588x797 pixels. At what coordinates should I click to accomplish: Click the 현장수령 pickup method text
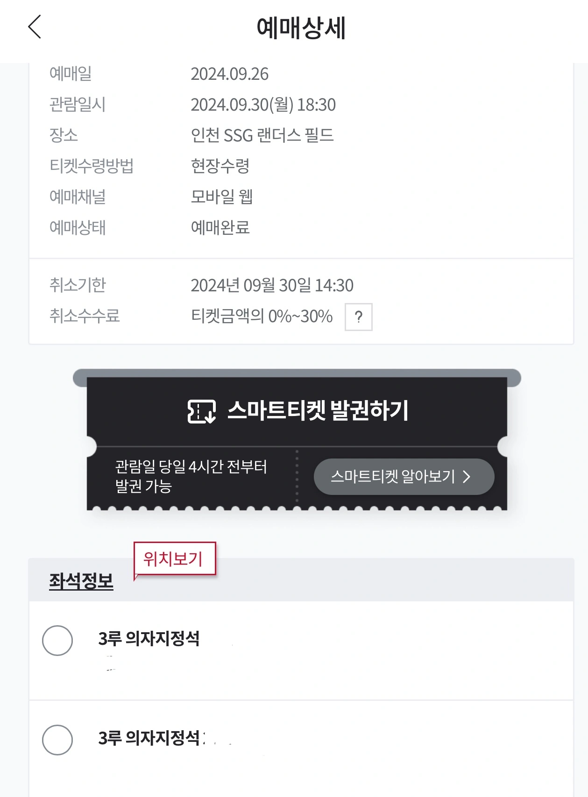(x=220, y=166)
